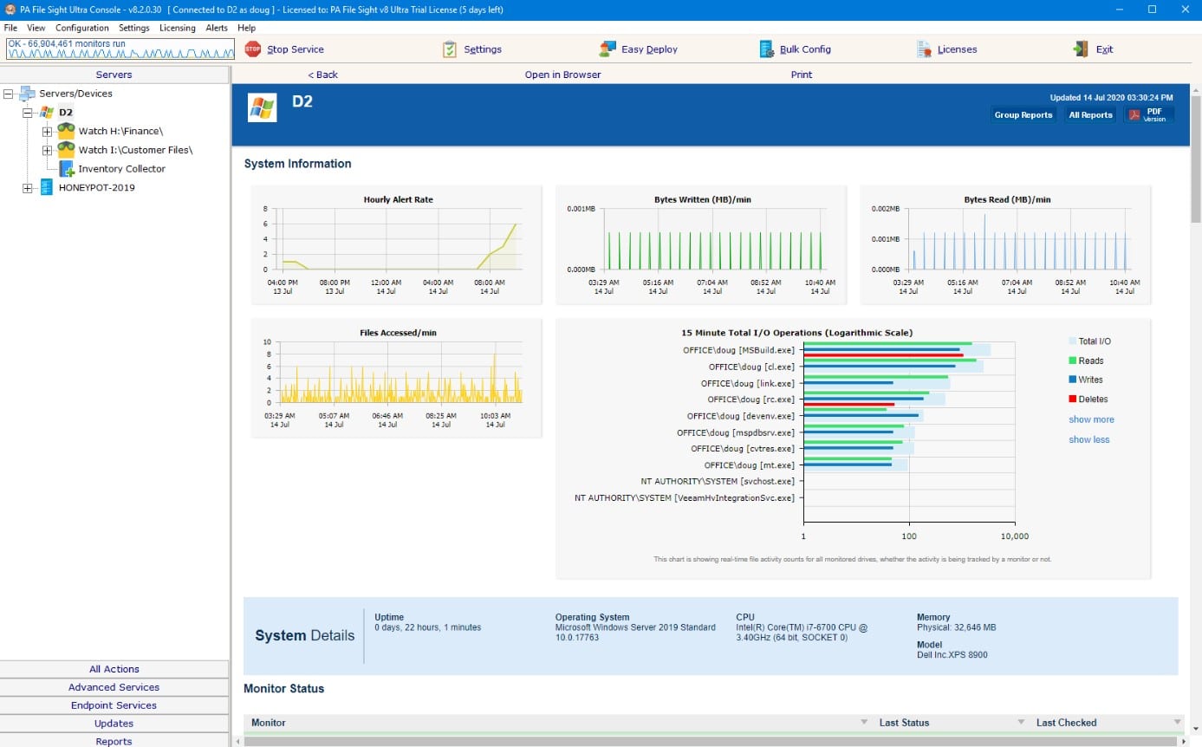
Task: Click the show more link
Action: coord(1091,419)
